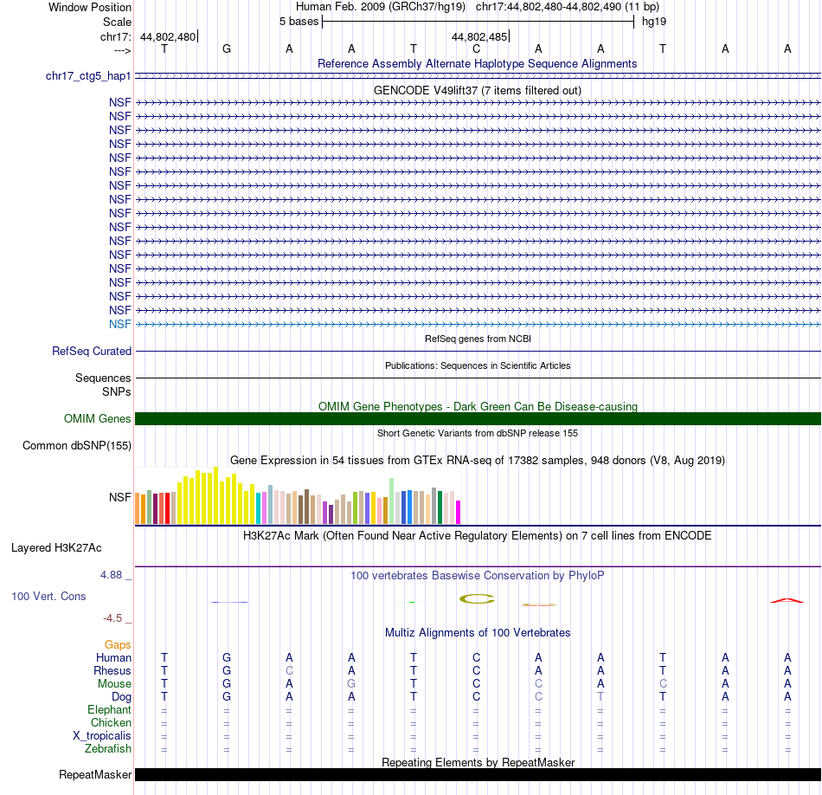Viewport: 822px width, 795px height.
Task: Open the RefSeq genes from NCBI title
Action: (478, 339)
